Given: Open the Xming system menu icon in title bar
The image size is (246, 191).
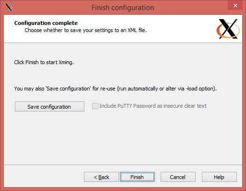Looking at the screenshot, I should pos(9,7).
